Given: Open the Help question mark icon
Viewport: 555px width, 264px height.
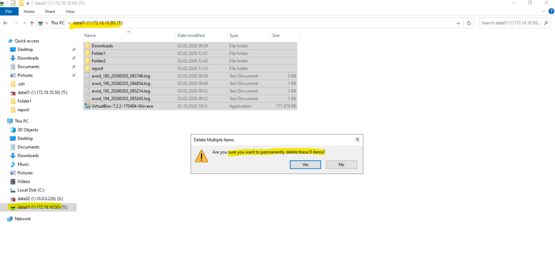Looking at the screenshot, I should tap(551, 11).
